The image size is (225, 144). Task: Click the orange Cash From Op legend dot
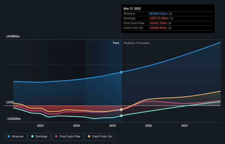coord(89,136)
